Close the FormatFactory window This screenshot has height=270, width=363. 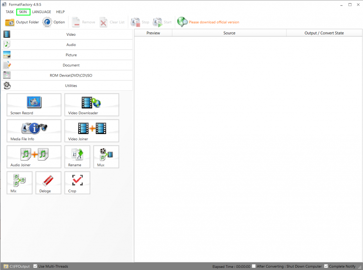(358, 5)
